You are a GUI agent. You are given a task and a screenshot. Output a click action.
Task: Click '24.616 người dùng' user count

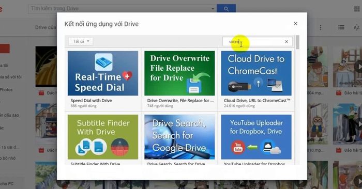(x=239, y=106)
